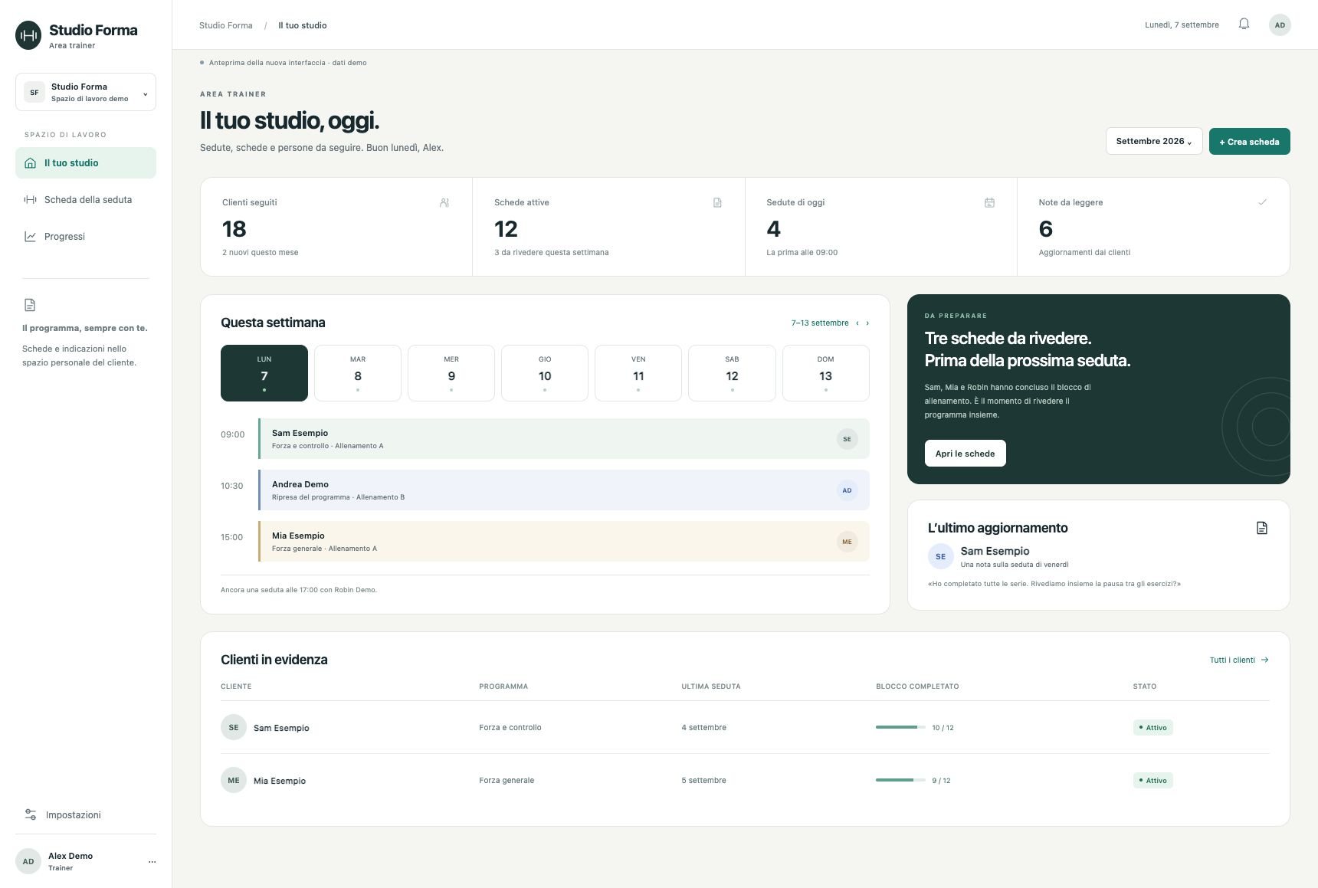Select the MAR 8 day tab
Viewport: 1318px width, 888px height.
(358, 373)
